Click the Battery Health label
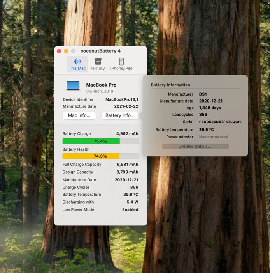The image size is (270, 273). [76, 149]
